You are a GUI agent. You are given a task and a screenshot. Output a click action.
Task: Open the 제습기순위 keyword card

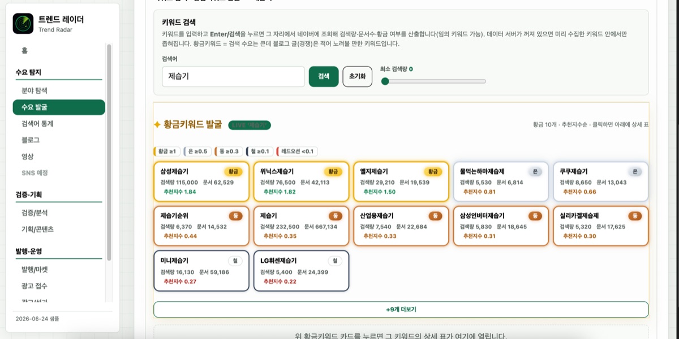(201, 226)
